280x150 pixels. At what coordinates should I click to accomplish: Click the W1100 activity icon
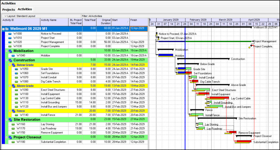[x=16, y=94]
